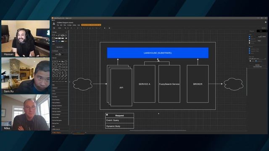This screenshot has height=151, width=269.
Task: Open the Help menu
Action: [79, 25]
